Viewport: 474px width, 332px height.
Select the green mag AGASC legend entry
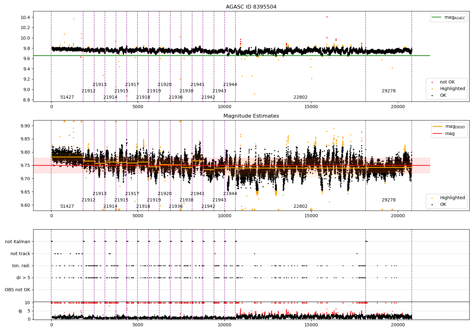448,17
